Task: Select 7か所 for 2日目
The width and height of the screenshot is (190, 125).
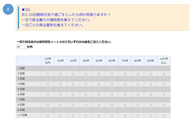Action: (x=125, y=74)
